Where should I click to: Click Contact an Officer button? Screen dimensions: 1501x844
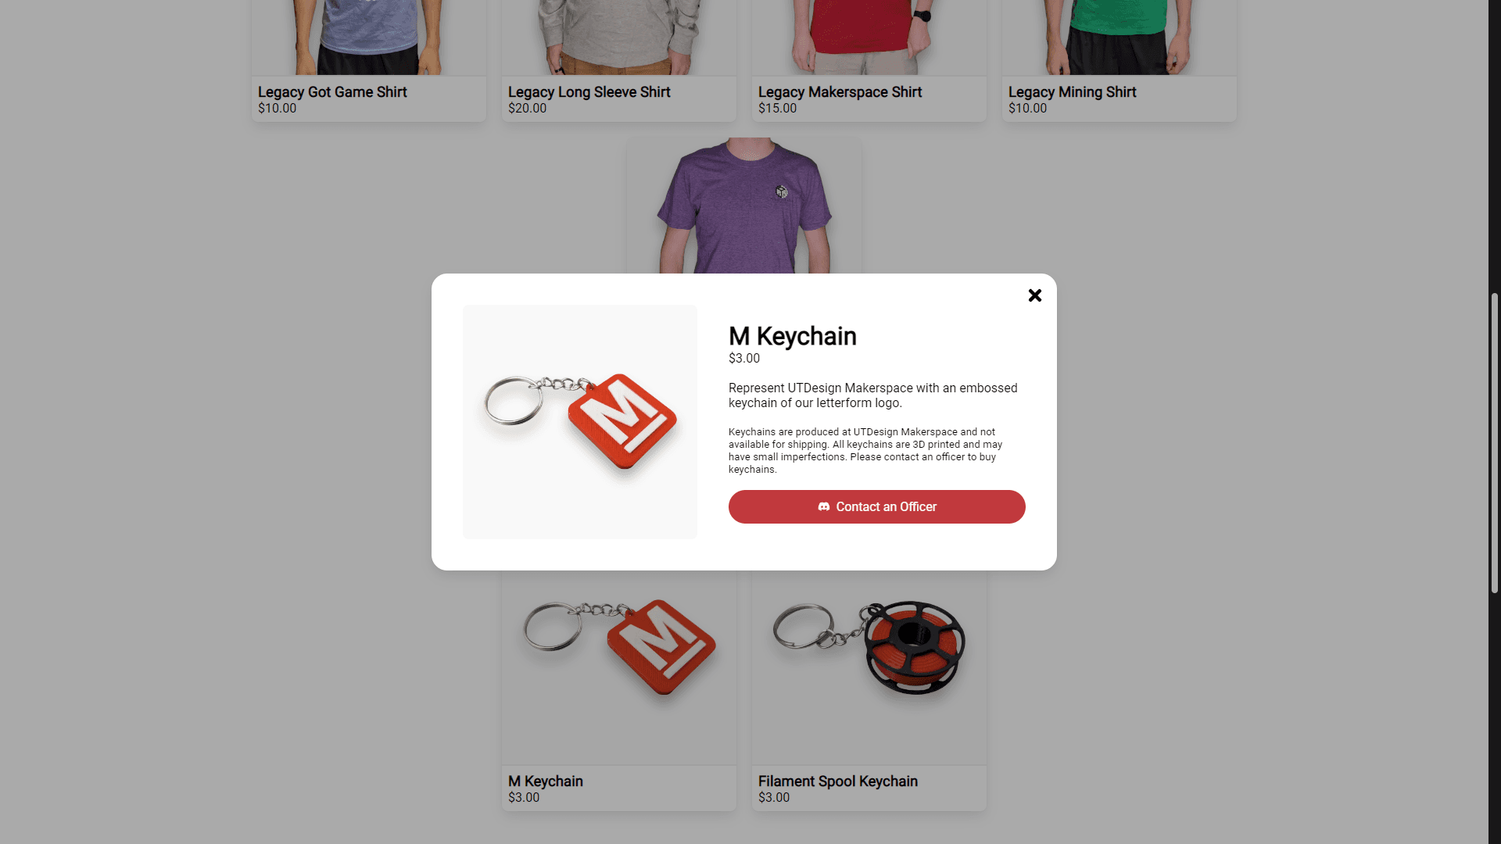pyautogui.click(x=877, y=506)
